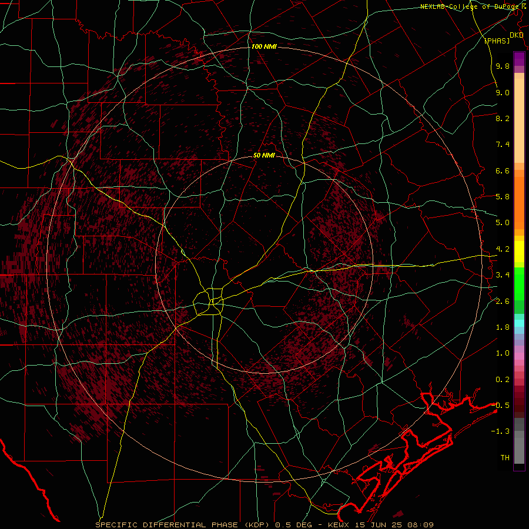Click the 9.8 scale value
Viewport: 529px width, 529px height.
pos(503,66)
